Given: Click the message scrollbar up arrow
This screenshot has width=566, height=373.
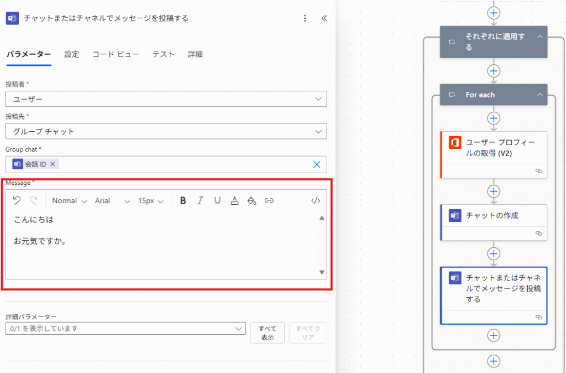Looking at the screenshot, I should [322, 218].
